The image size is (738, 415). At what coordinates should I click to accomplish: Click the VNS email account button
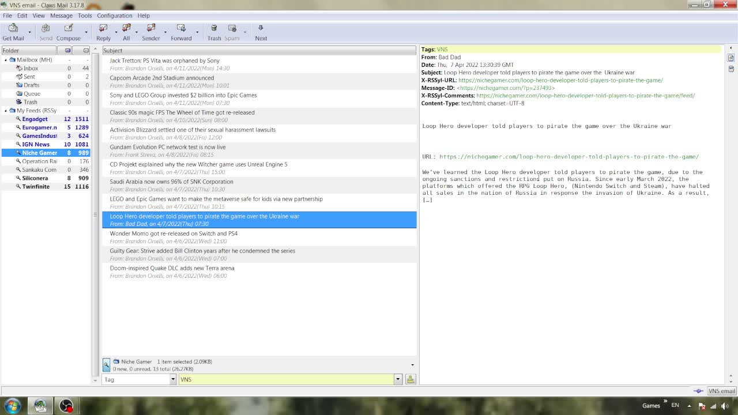[x=722, y=391]
